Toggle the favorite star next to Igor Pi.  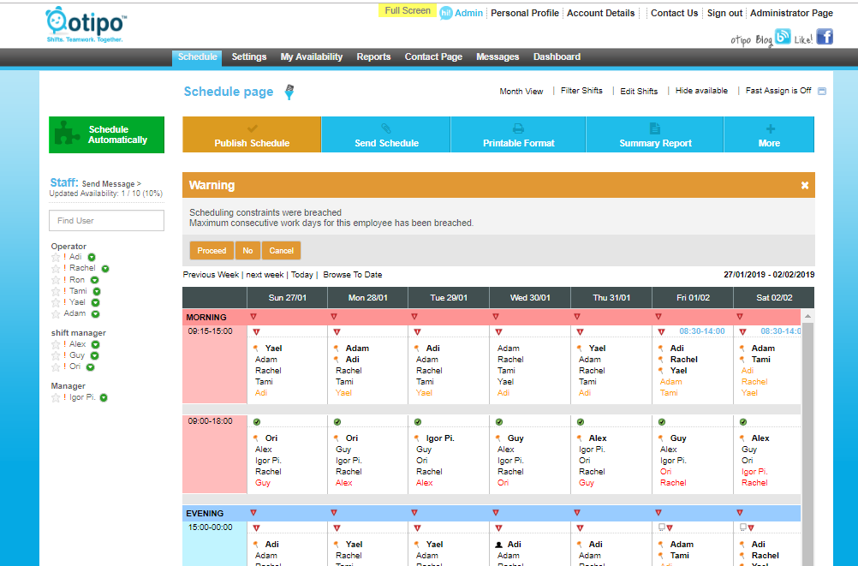coord(56,397)
